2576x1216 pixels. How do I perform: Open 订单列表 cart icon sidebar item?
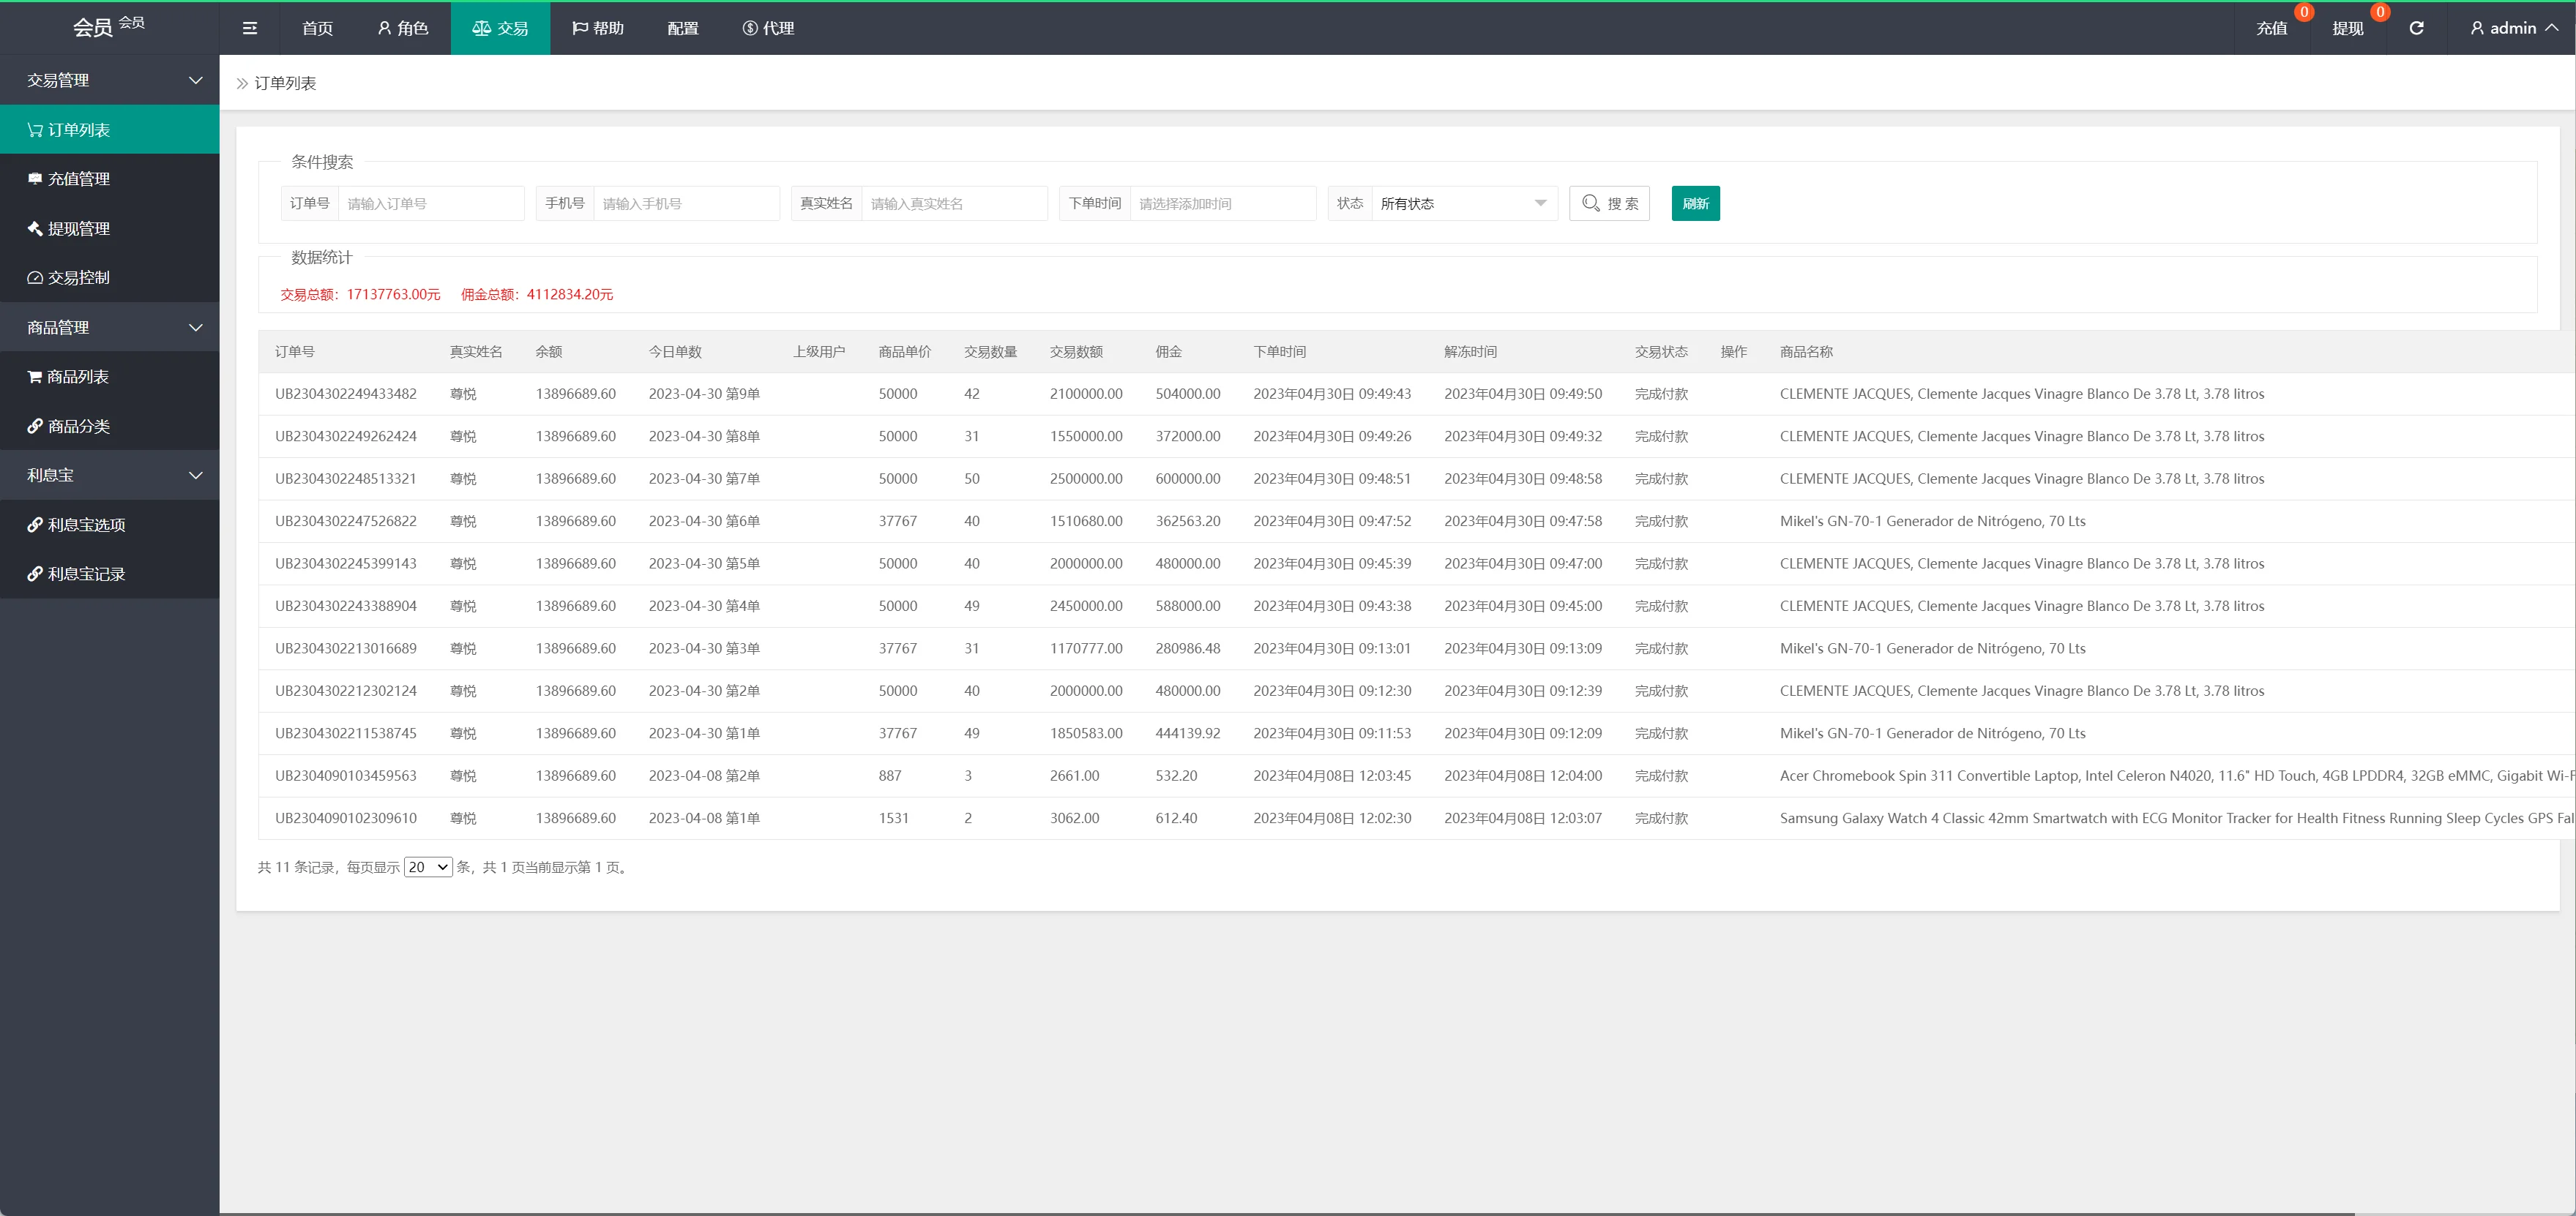(x=78, y=130)
